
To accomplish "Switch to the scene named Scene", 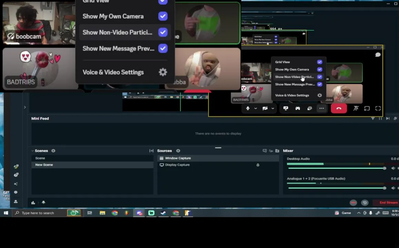I will coord(92,158).
